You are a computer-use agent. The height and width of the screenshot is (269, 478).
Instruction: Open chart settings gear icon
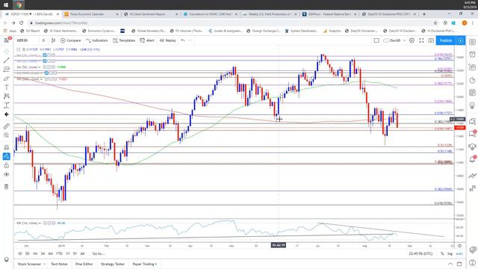click(x=412, y=40)
